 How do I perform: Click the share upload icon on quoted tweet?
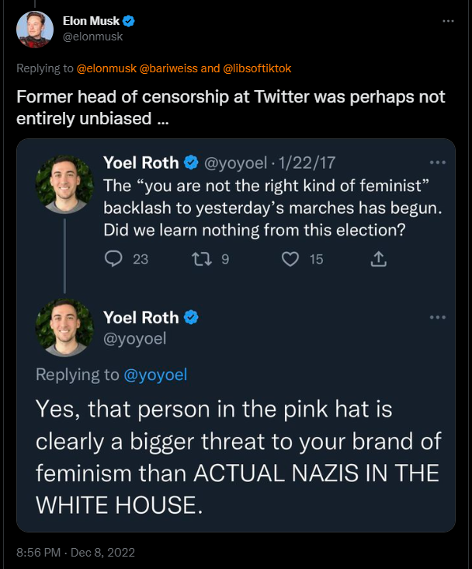tap(378, 259)
